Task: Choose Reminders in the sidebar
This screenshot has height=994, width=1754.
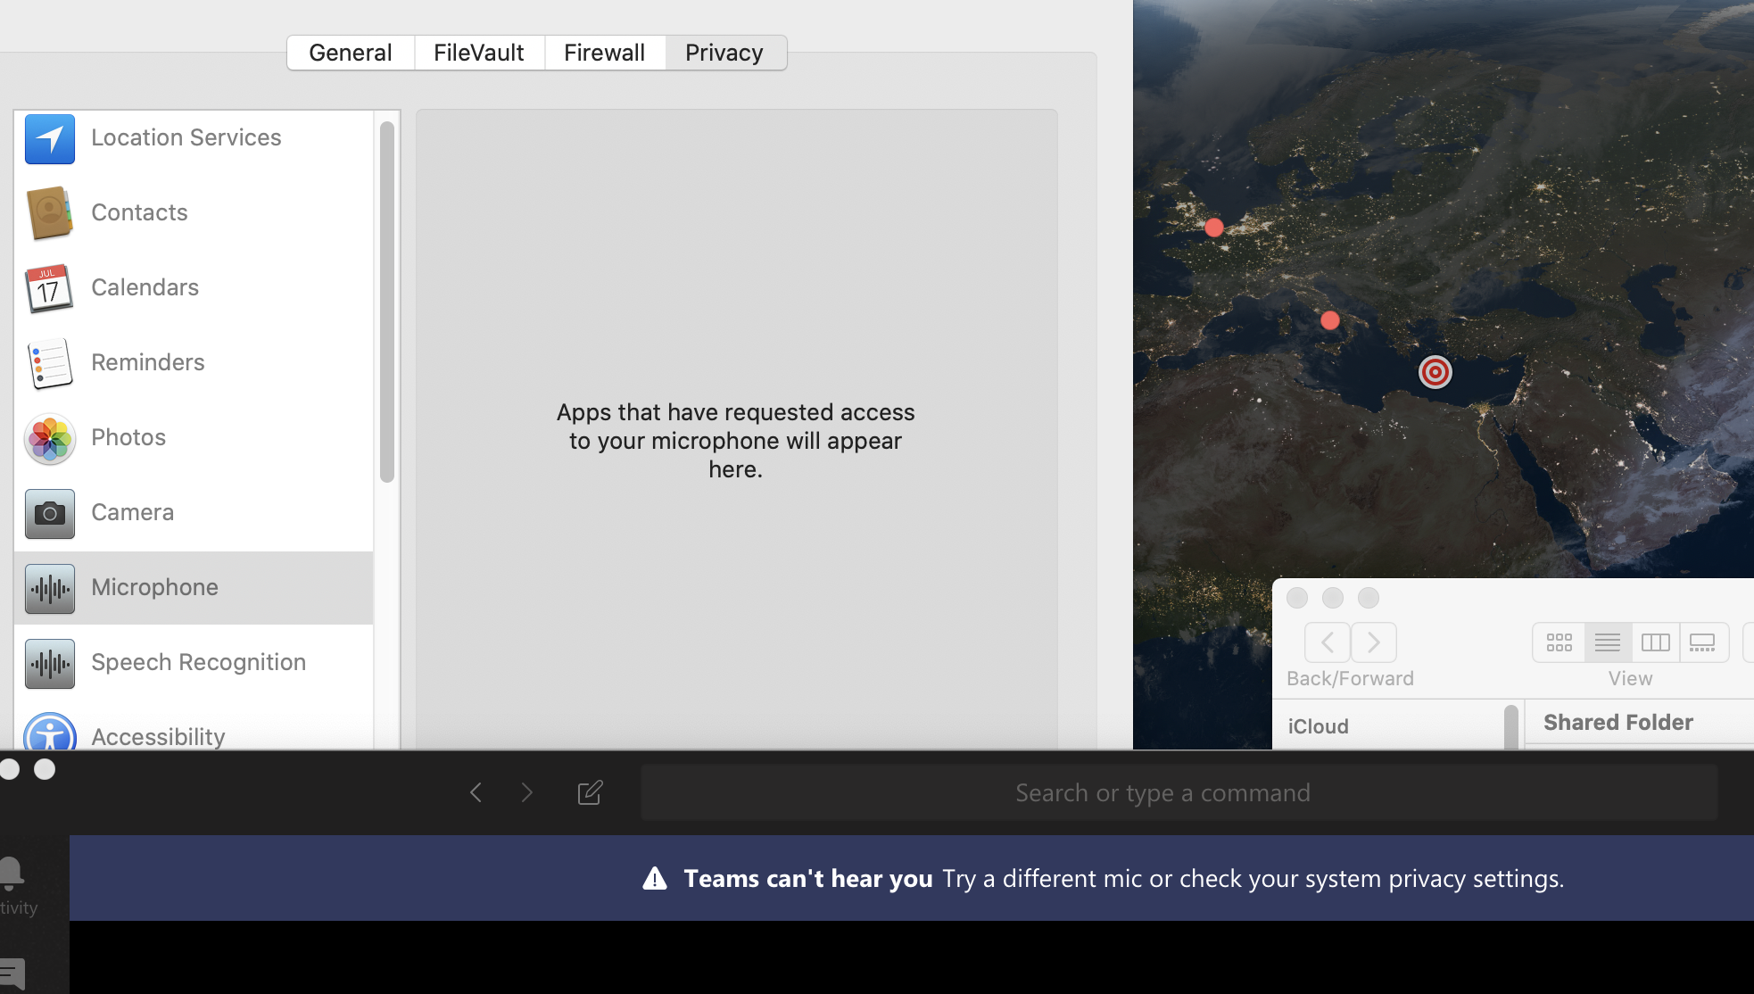Action: (147, 362)
